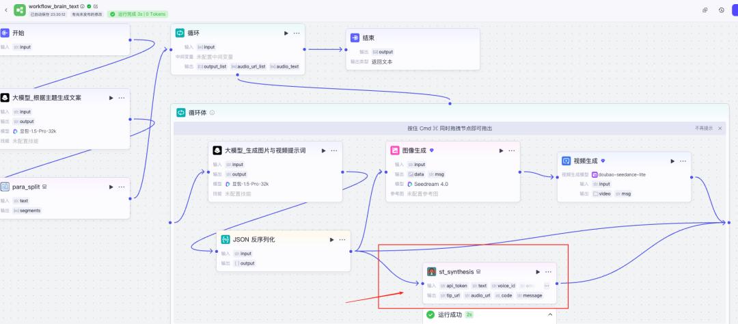Collapse the 运行成功 result panel
Image resolution: width=738 pixels, height=324 pixels.
tap(549, 314)
